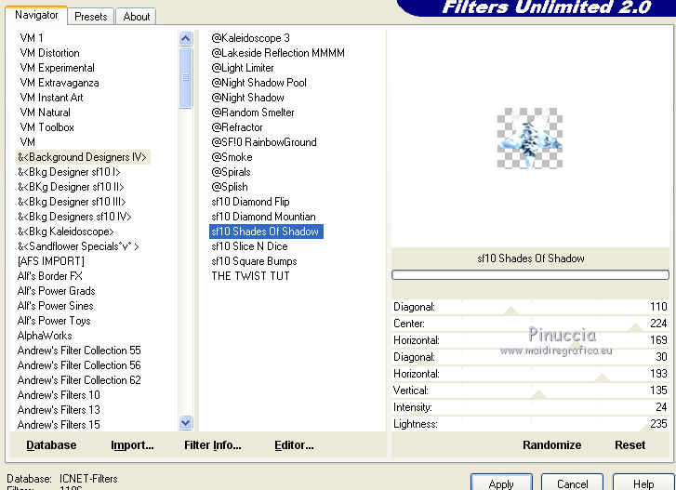Select the Navigator tab

[36, 15]
